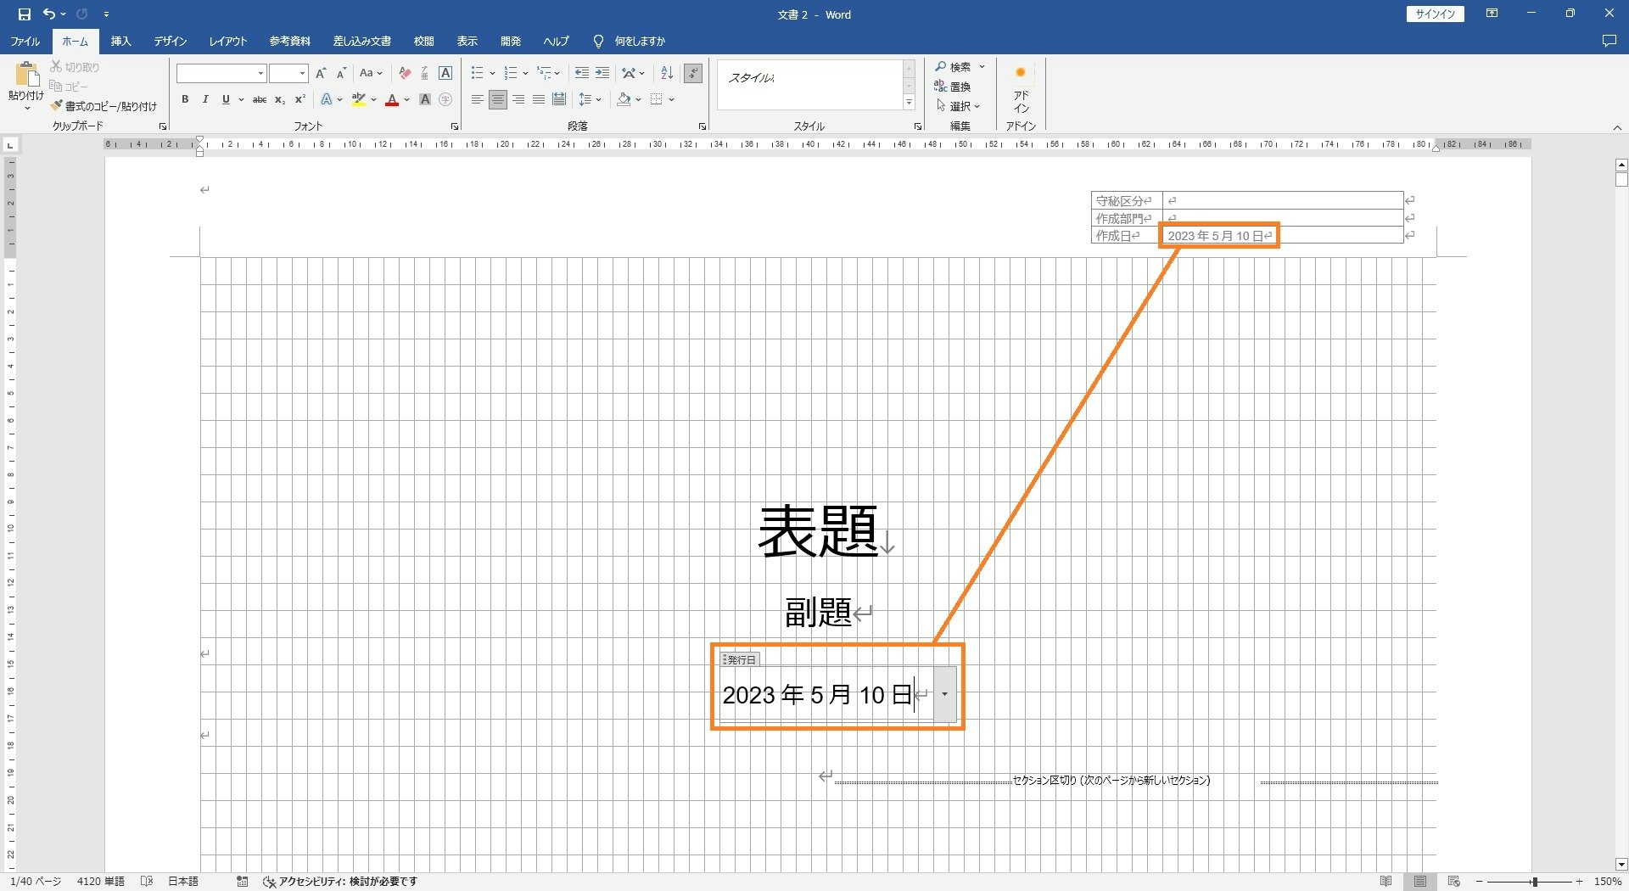Decrease the font size
Viewport: 1629px width, 891px height.
point(341,74)
